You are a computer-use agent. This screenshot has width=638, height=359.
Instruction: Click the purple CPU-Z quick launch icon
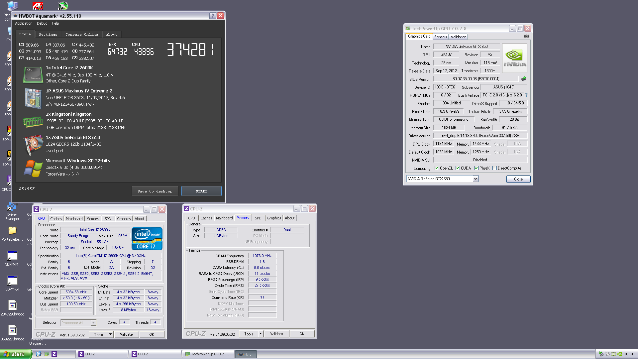54,354
